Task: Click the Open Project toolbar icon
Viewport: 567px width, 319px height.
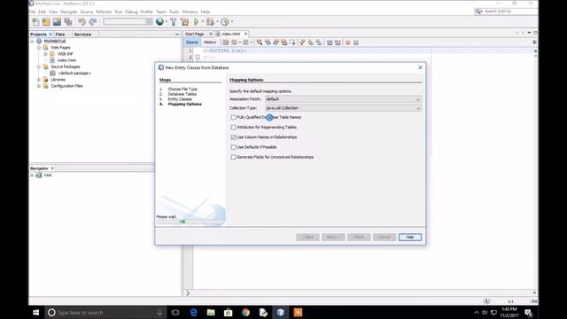Action: click(57, 22)
